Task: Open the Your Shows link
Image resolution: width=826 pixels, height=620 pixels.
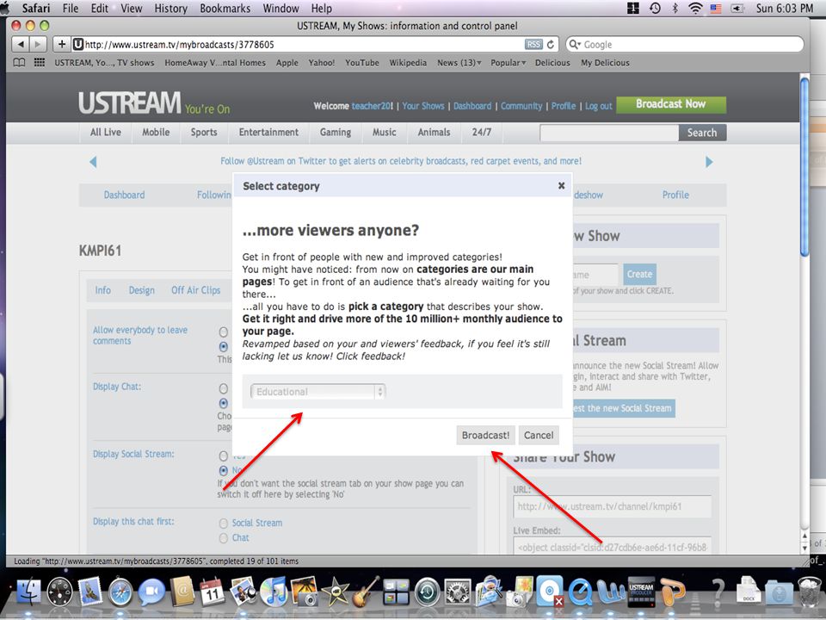Action: click(x=423, y=106)
